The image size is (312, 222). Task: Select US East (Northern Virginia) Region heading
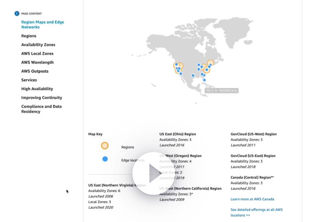pyautogui.click(x=117, y=185)
